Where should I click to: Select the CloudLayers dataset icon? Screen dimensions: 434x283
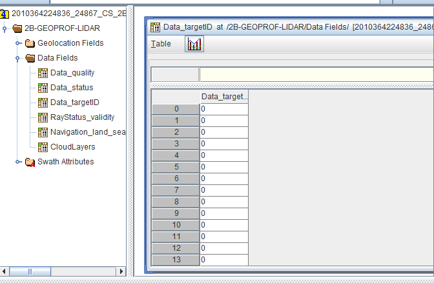(x=43, y=147)
